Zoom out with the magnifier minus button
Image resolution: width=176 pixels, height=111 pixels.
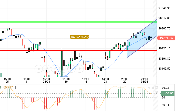(55, 69)
